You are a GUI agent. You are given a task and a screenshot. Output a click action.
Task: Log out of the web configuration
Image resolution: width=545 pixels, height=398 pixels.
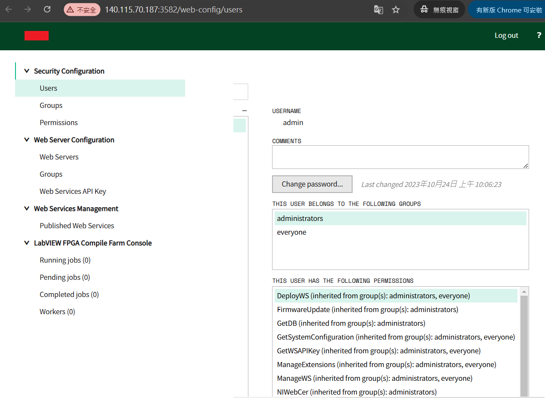click(x=506, y=35)
